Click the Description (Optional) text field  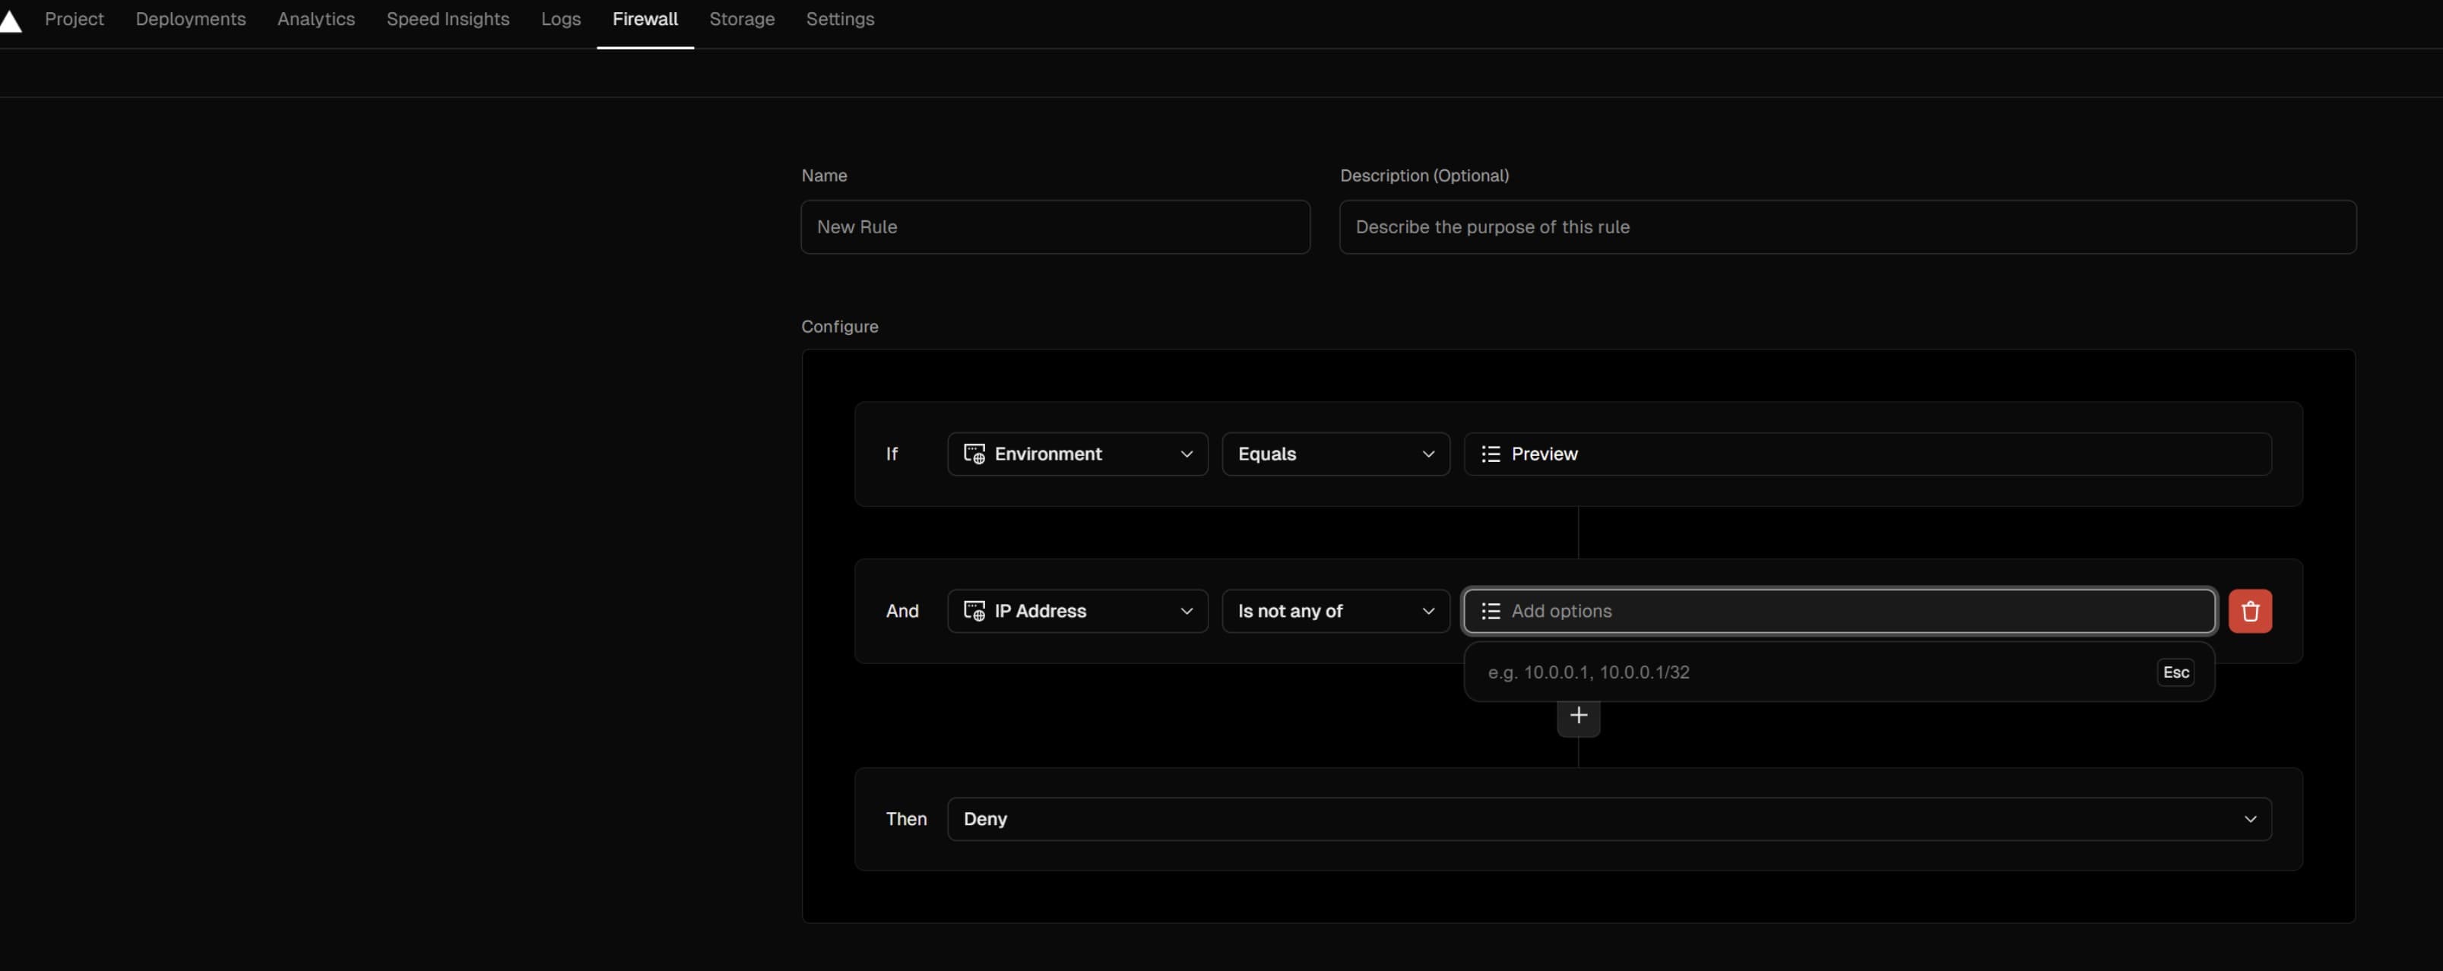pos(1846,226)
